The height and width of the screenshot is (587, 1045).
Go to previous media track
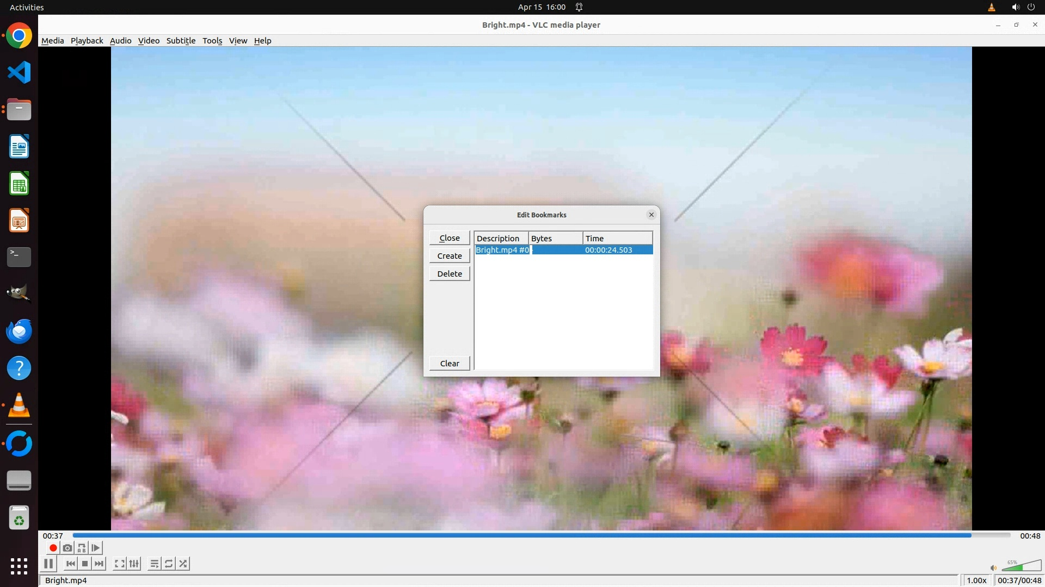coord(70,564)
